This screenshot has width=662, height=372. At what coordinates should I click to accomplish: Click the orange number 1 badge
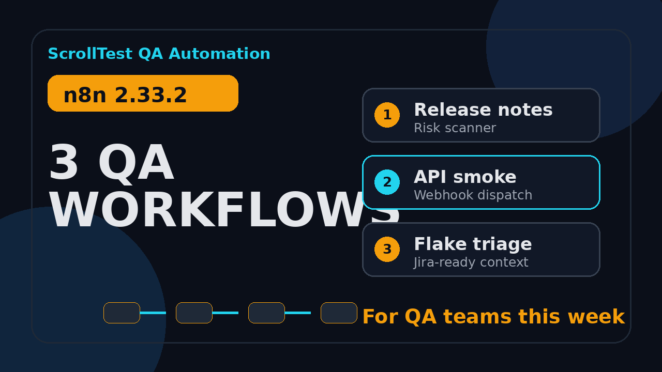pyautogui.click(x=387, y=115)
